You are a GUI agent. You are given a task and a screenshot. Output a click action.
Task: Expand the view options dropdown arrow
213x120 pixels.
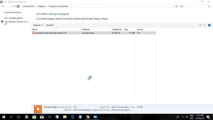[x=204, y=25]
